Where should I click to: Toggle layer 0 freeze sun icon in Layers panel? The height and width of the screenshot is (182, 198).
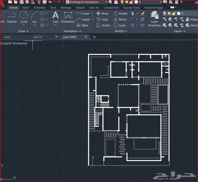point(169,13)
